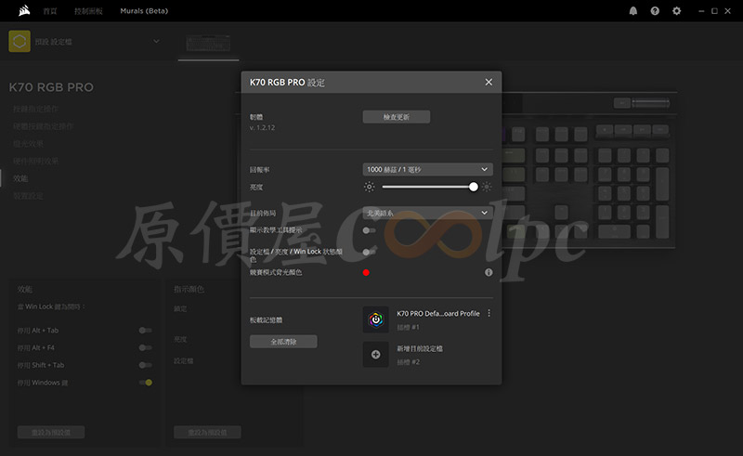743x456 pixels.
Task: Click the 預設 設定檔 profile name text
Action: tap(54, 42)
